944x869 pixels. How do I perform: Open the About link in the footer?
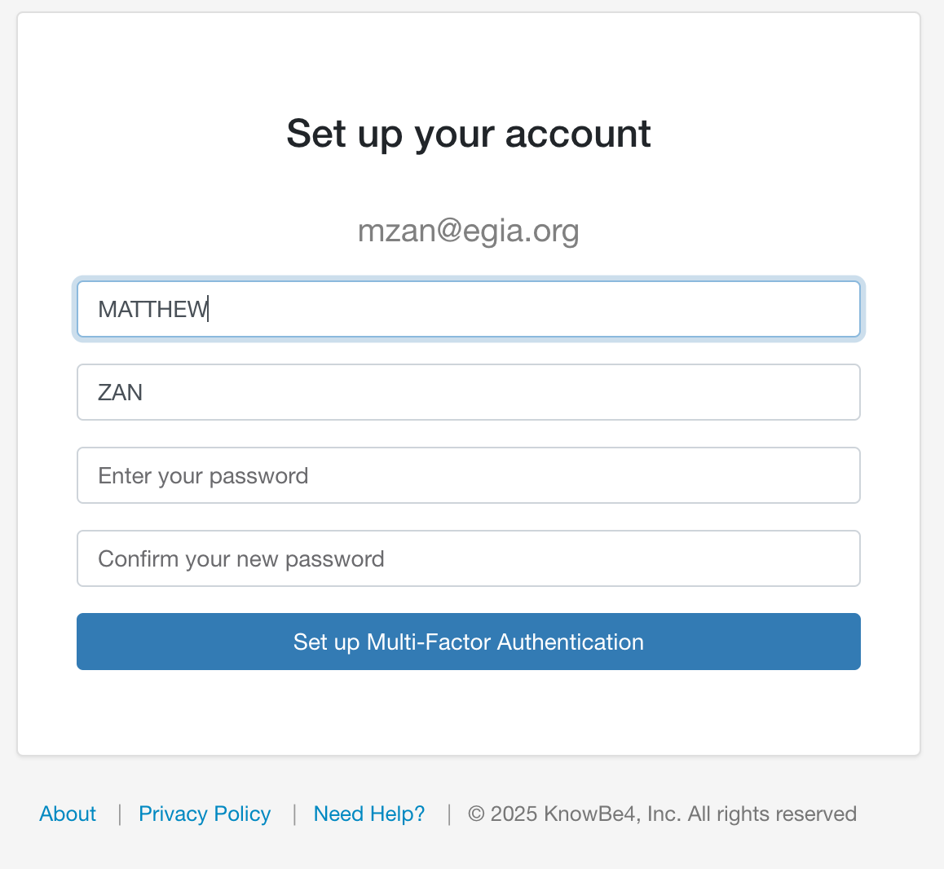pyautogui.click(x=68, y=814)
